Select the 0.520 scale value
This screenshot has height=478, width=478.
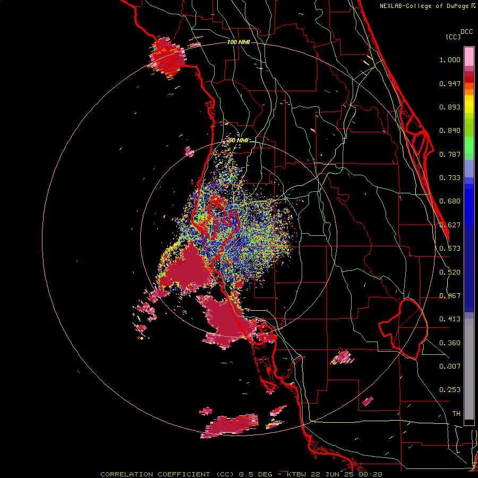450,272
